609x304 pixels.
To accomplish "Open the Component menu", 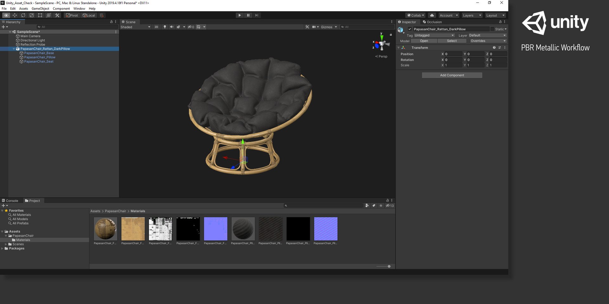I will (x=61, y=9).
